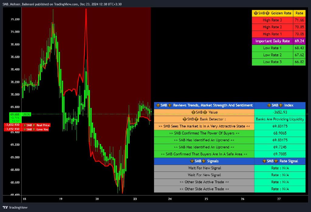Viewport: 311px width, 212px height.
Task: Select the "Low Rate 1" row label
Action: pos(272,48)
